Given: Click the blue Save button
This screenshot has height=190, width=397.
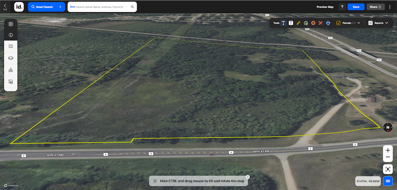Looking at the screenshot, I should point(356,7).
